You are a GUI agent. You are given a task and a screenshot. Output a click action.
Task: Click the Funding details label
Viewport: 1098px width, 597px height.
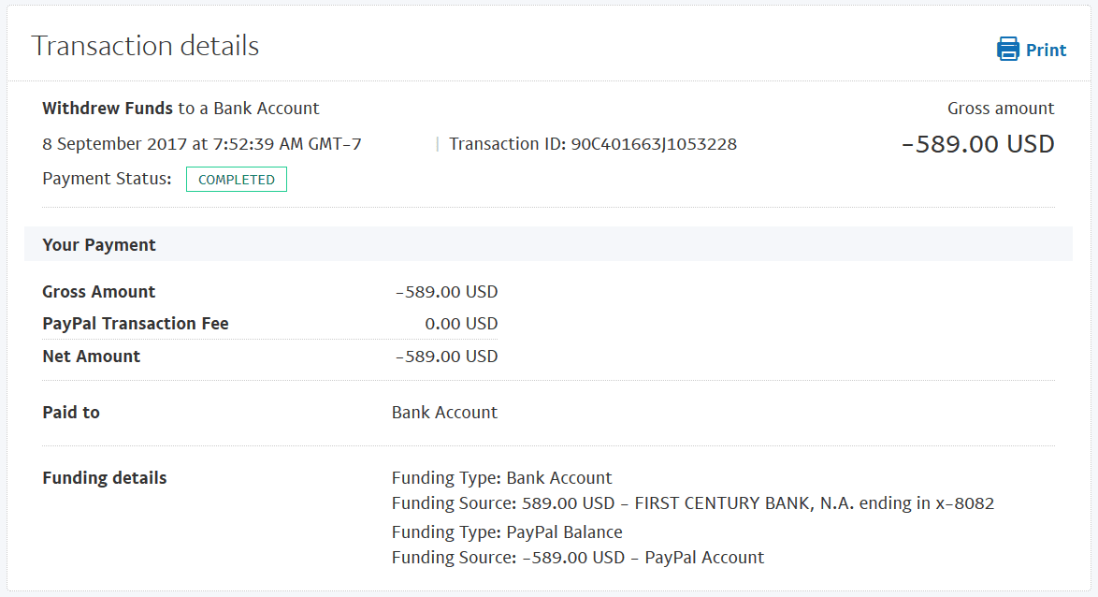[105, 478]
